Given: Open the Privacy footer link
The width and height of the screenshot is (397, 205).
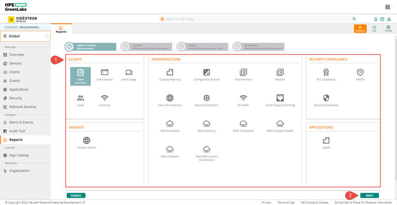Looking at the screenshot, I should 267,202.
